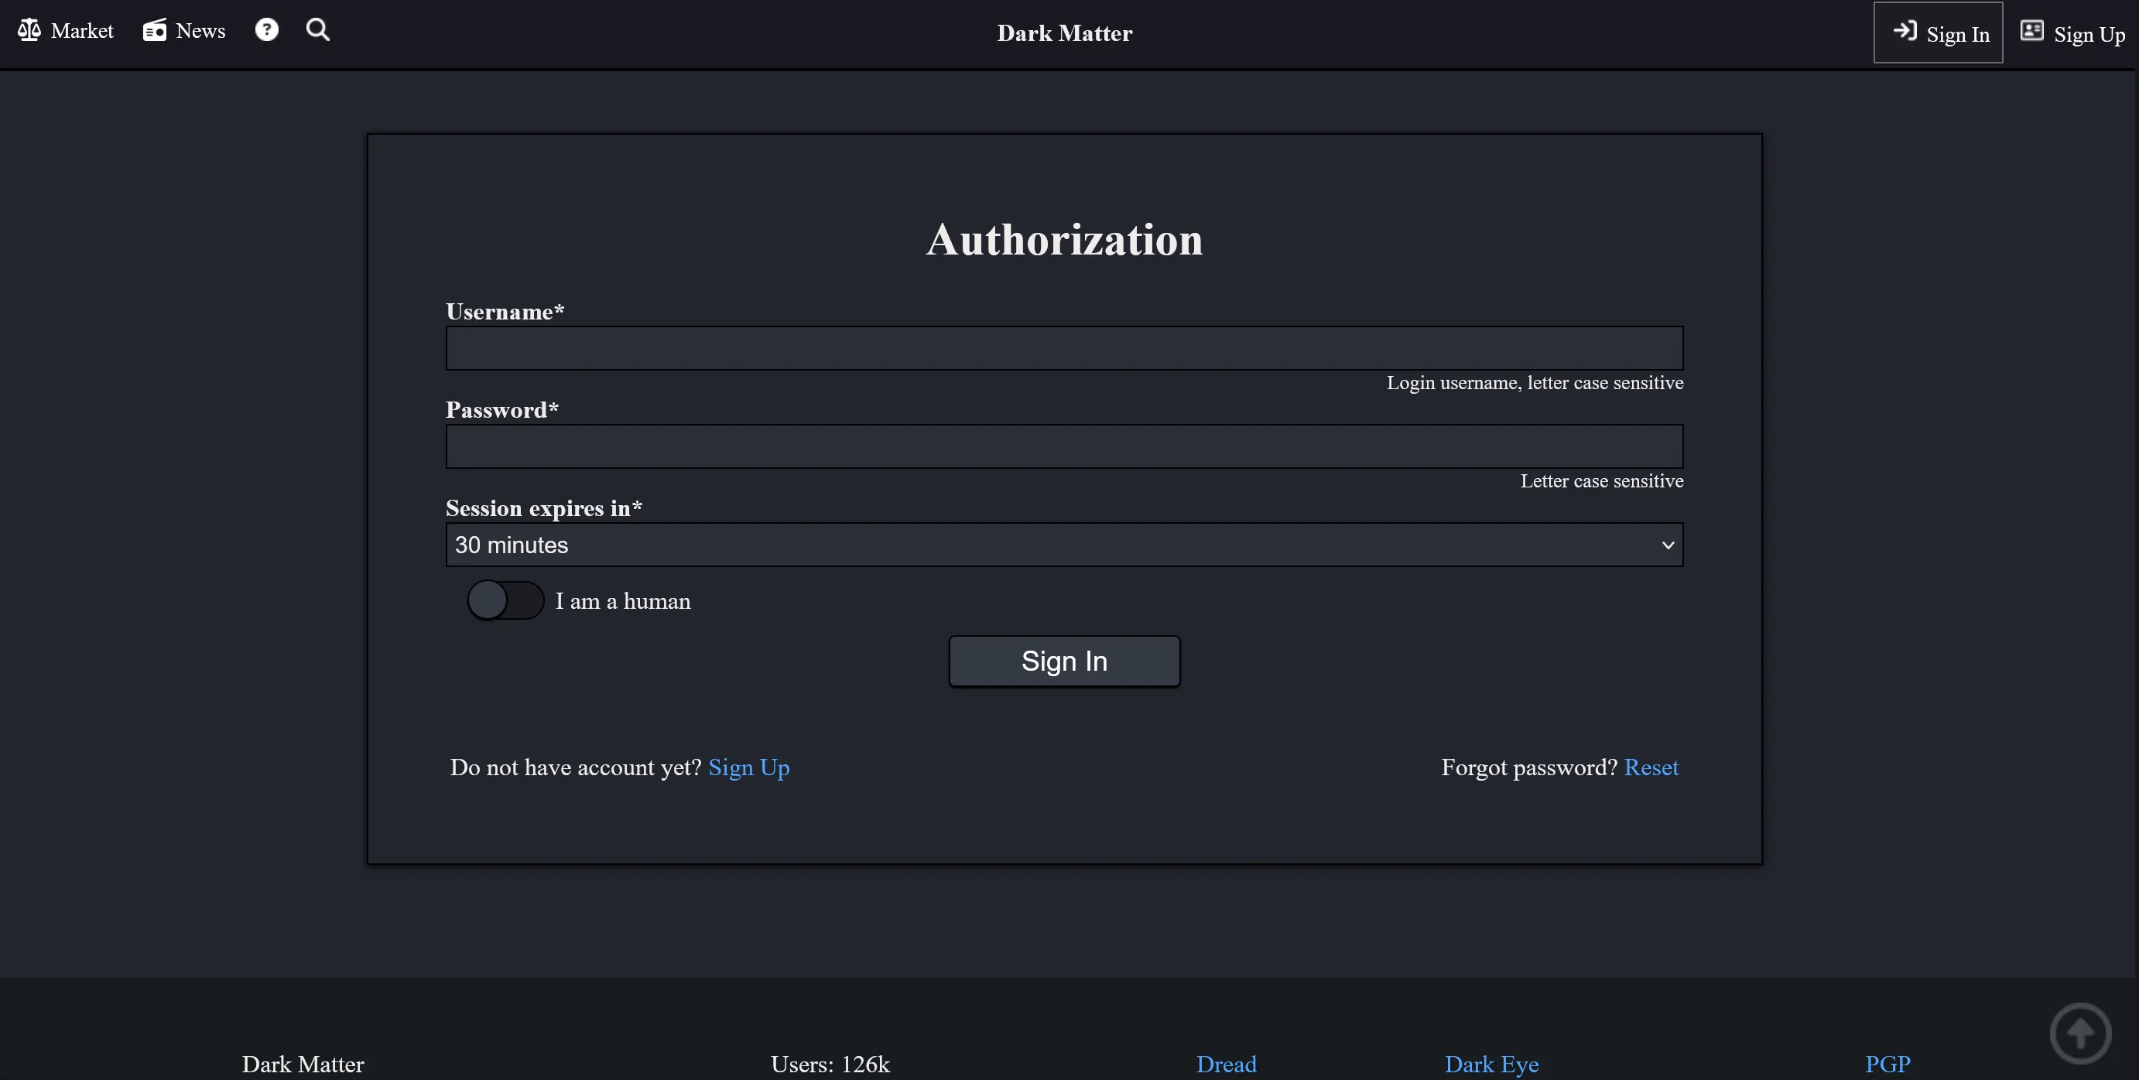Focus the Username input field
Screen dimensions: 2139x1080
tap(1063, 348)
